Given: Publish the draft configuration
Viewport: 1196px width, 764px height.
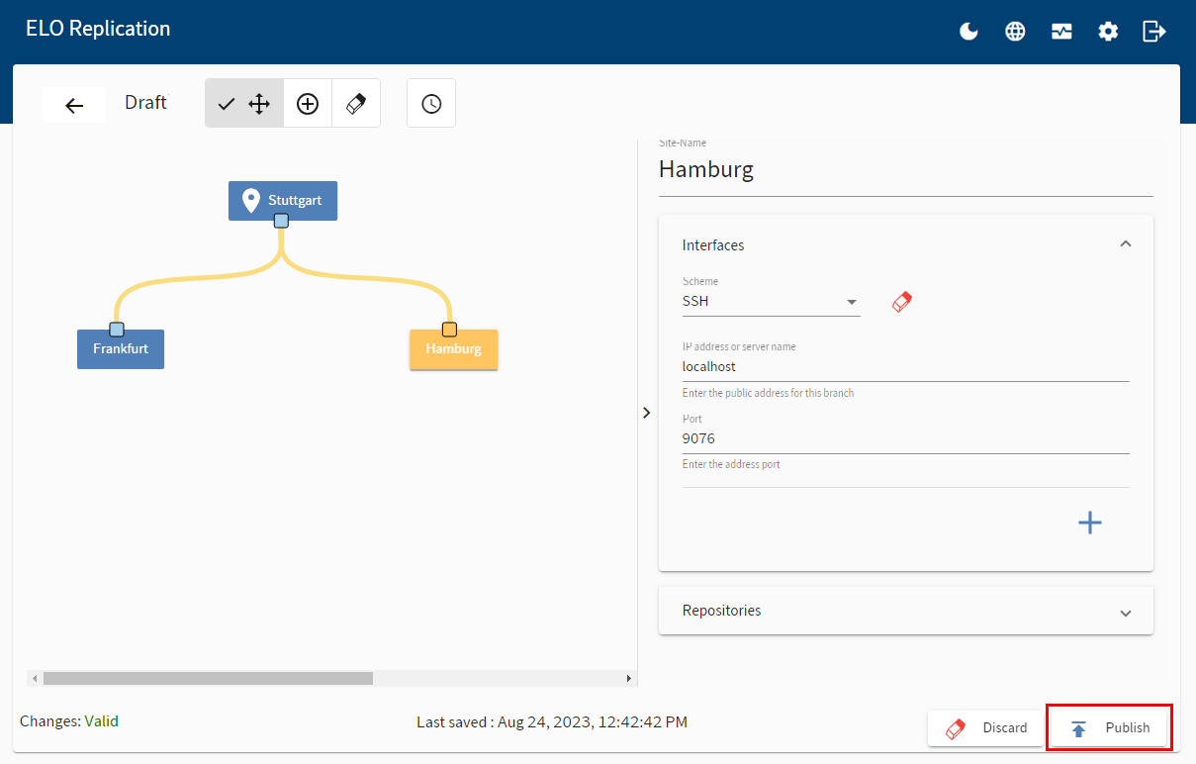Looking at the screenshot, I should pyautogui.click(x=1109, y=728).
